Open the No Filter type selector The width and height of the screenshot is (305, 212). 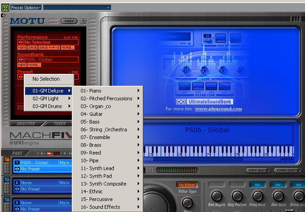click(187, 185)
